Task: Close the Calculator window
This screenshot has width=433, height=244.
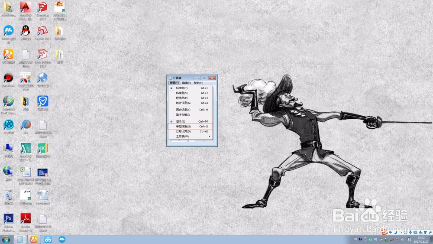Action: [x=212, y=78]
